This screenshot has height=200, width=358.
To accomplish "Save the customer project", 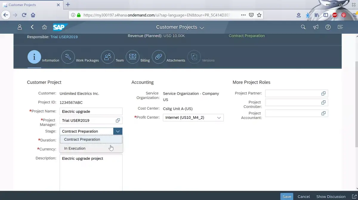I will click(287, 196).
